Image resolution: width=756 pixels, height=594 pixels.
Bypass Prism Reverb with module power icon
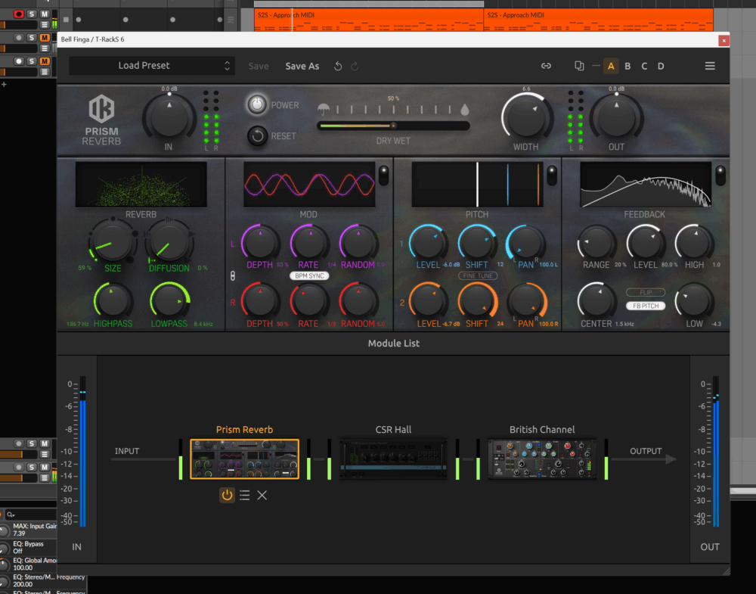[x=227, y=495]
